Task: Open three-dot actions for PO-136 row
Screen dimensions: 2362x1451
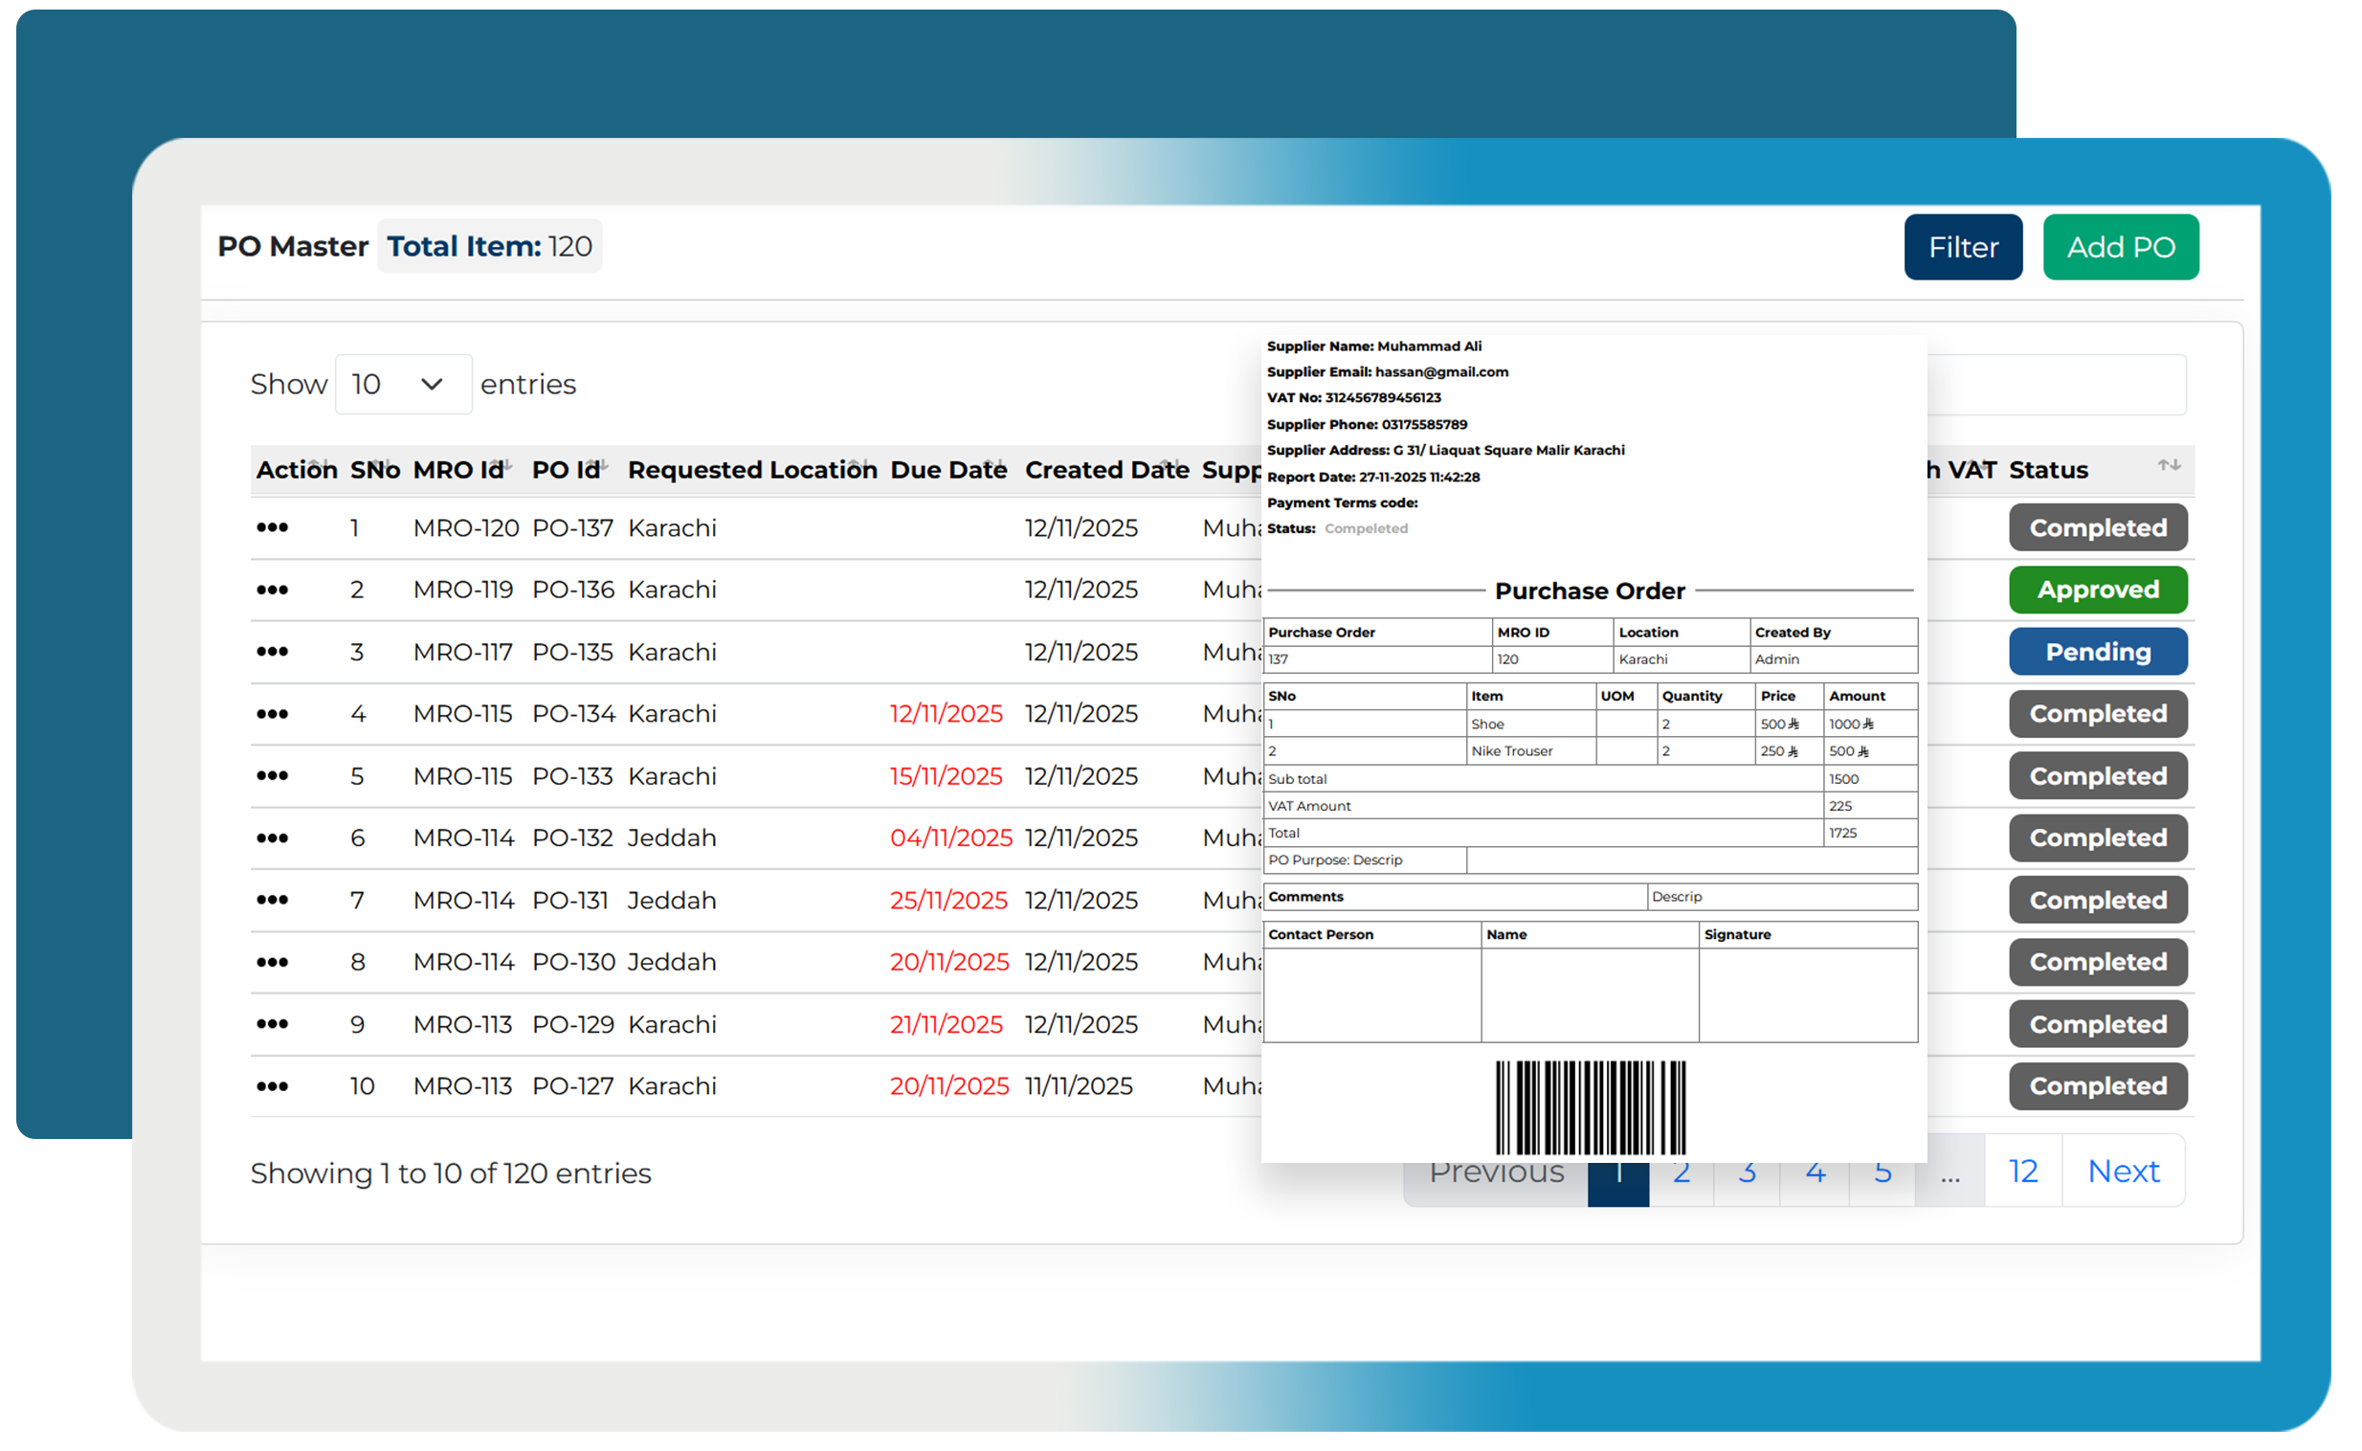Action: [x=273, y=592]
